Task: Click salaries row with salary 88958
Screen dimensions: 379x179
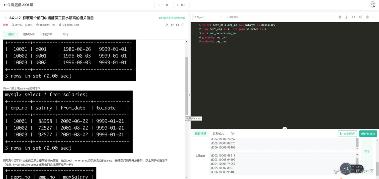Action: 67,121
